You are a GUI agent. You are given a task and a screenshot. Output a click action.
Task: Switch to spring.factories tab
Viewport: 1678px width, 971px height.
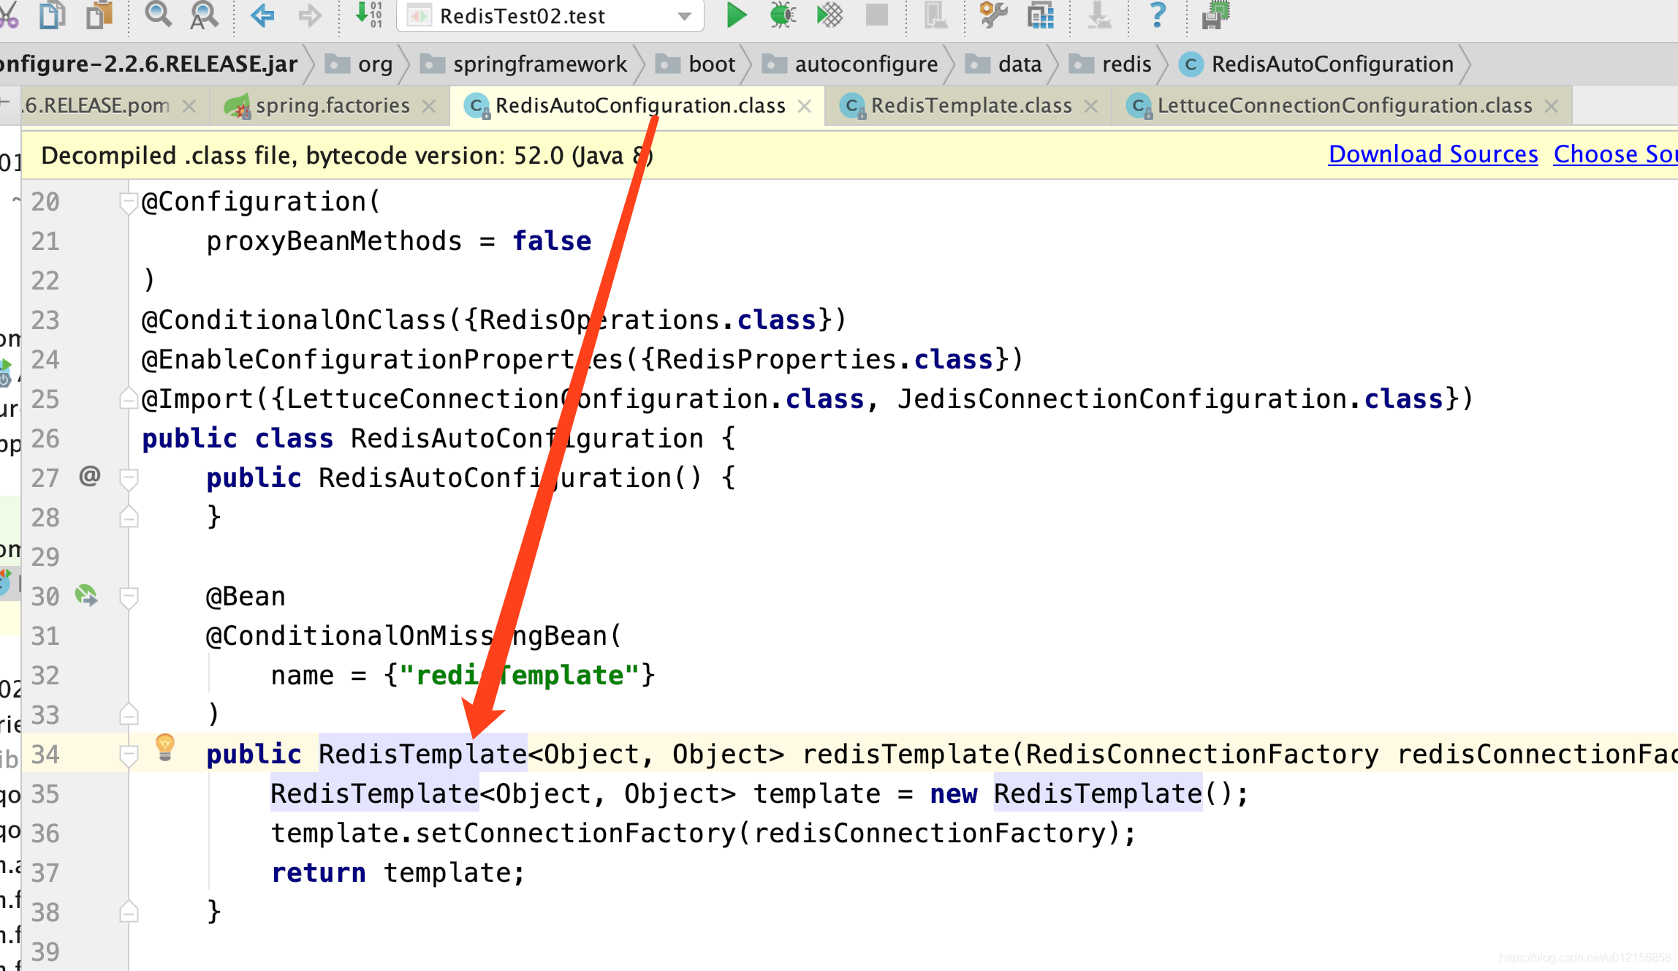tap(332, 106)
